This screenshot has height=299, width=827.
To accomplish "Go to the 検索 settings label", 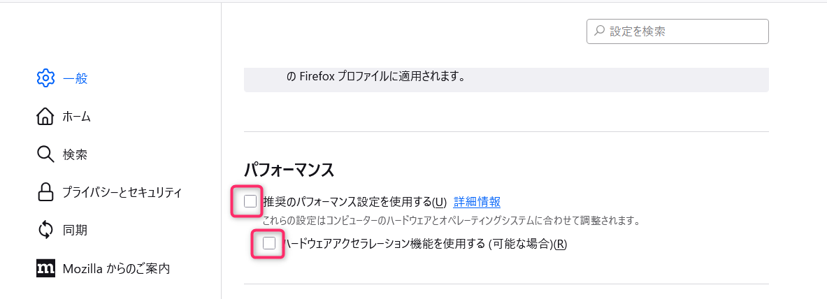I will point(75,154).
